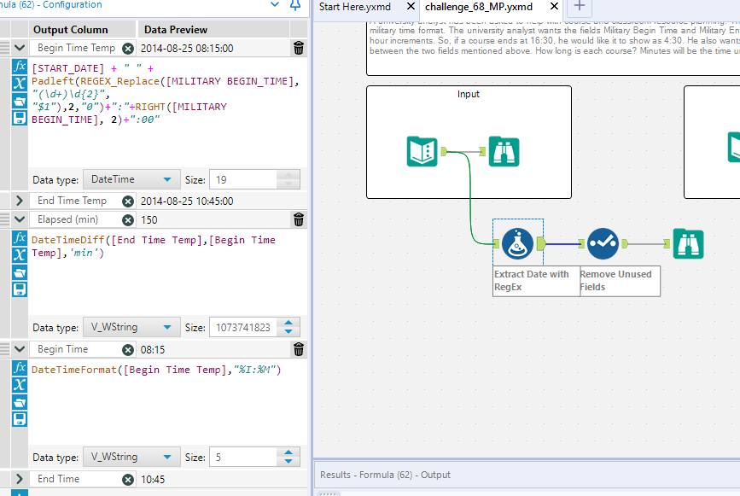Open data type dropdown for Begin Time
The width and height of the screenshot is (740, 496).
131,458
